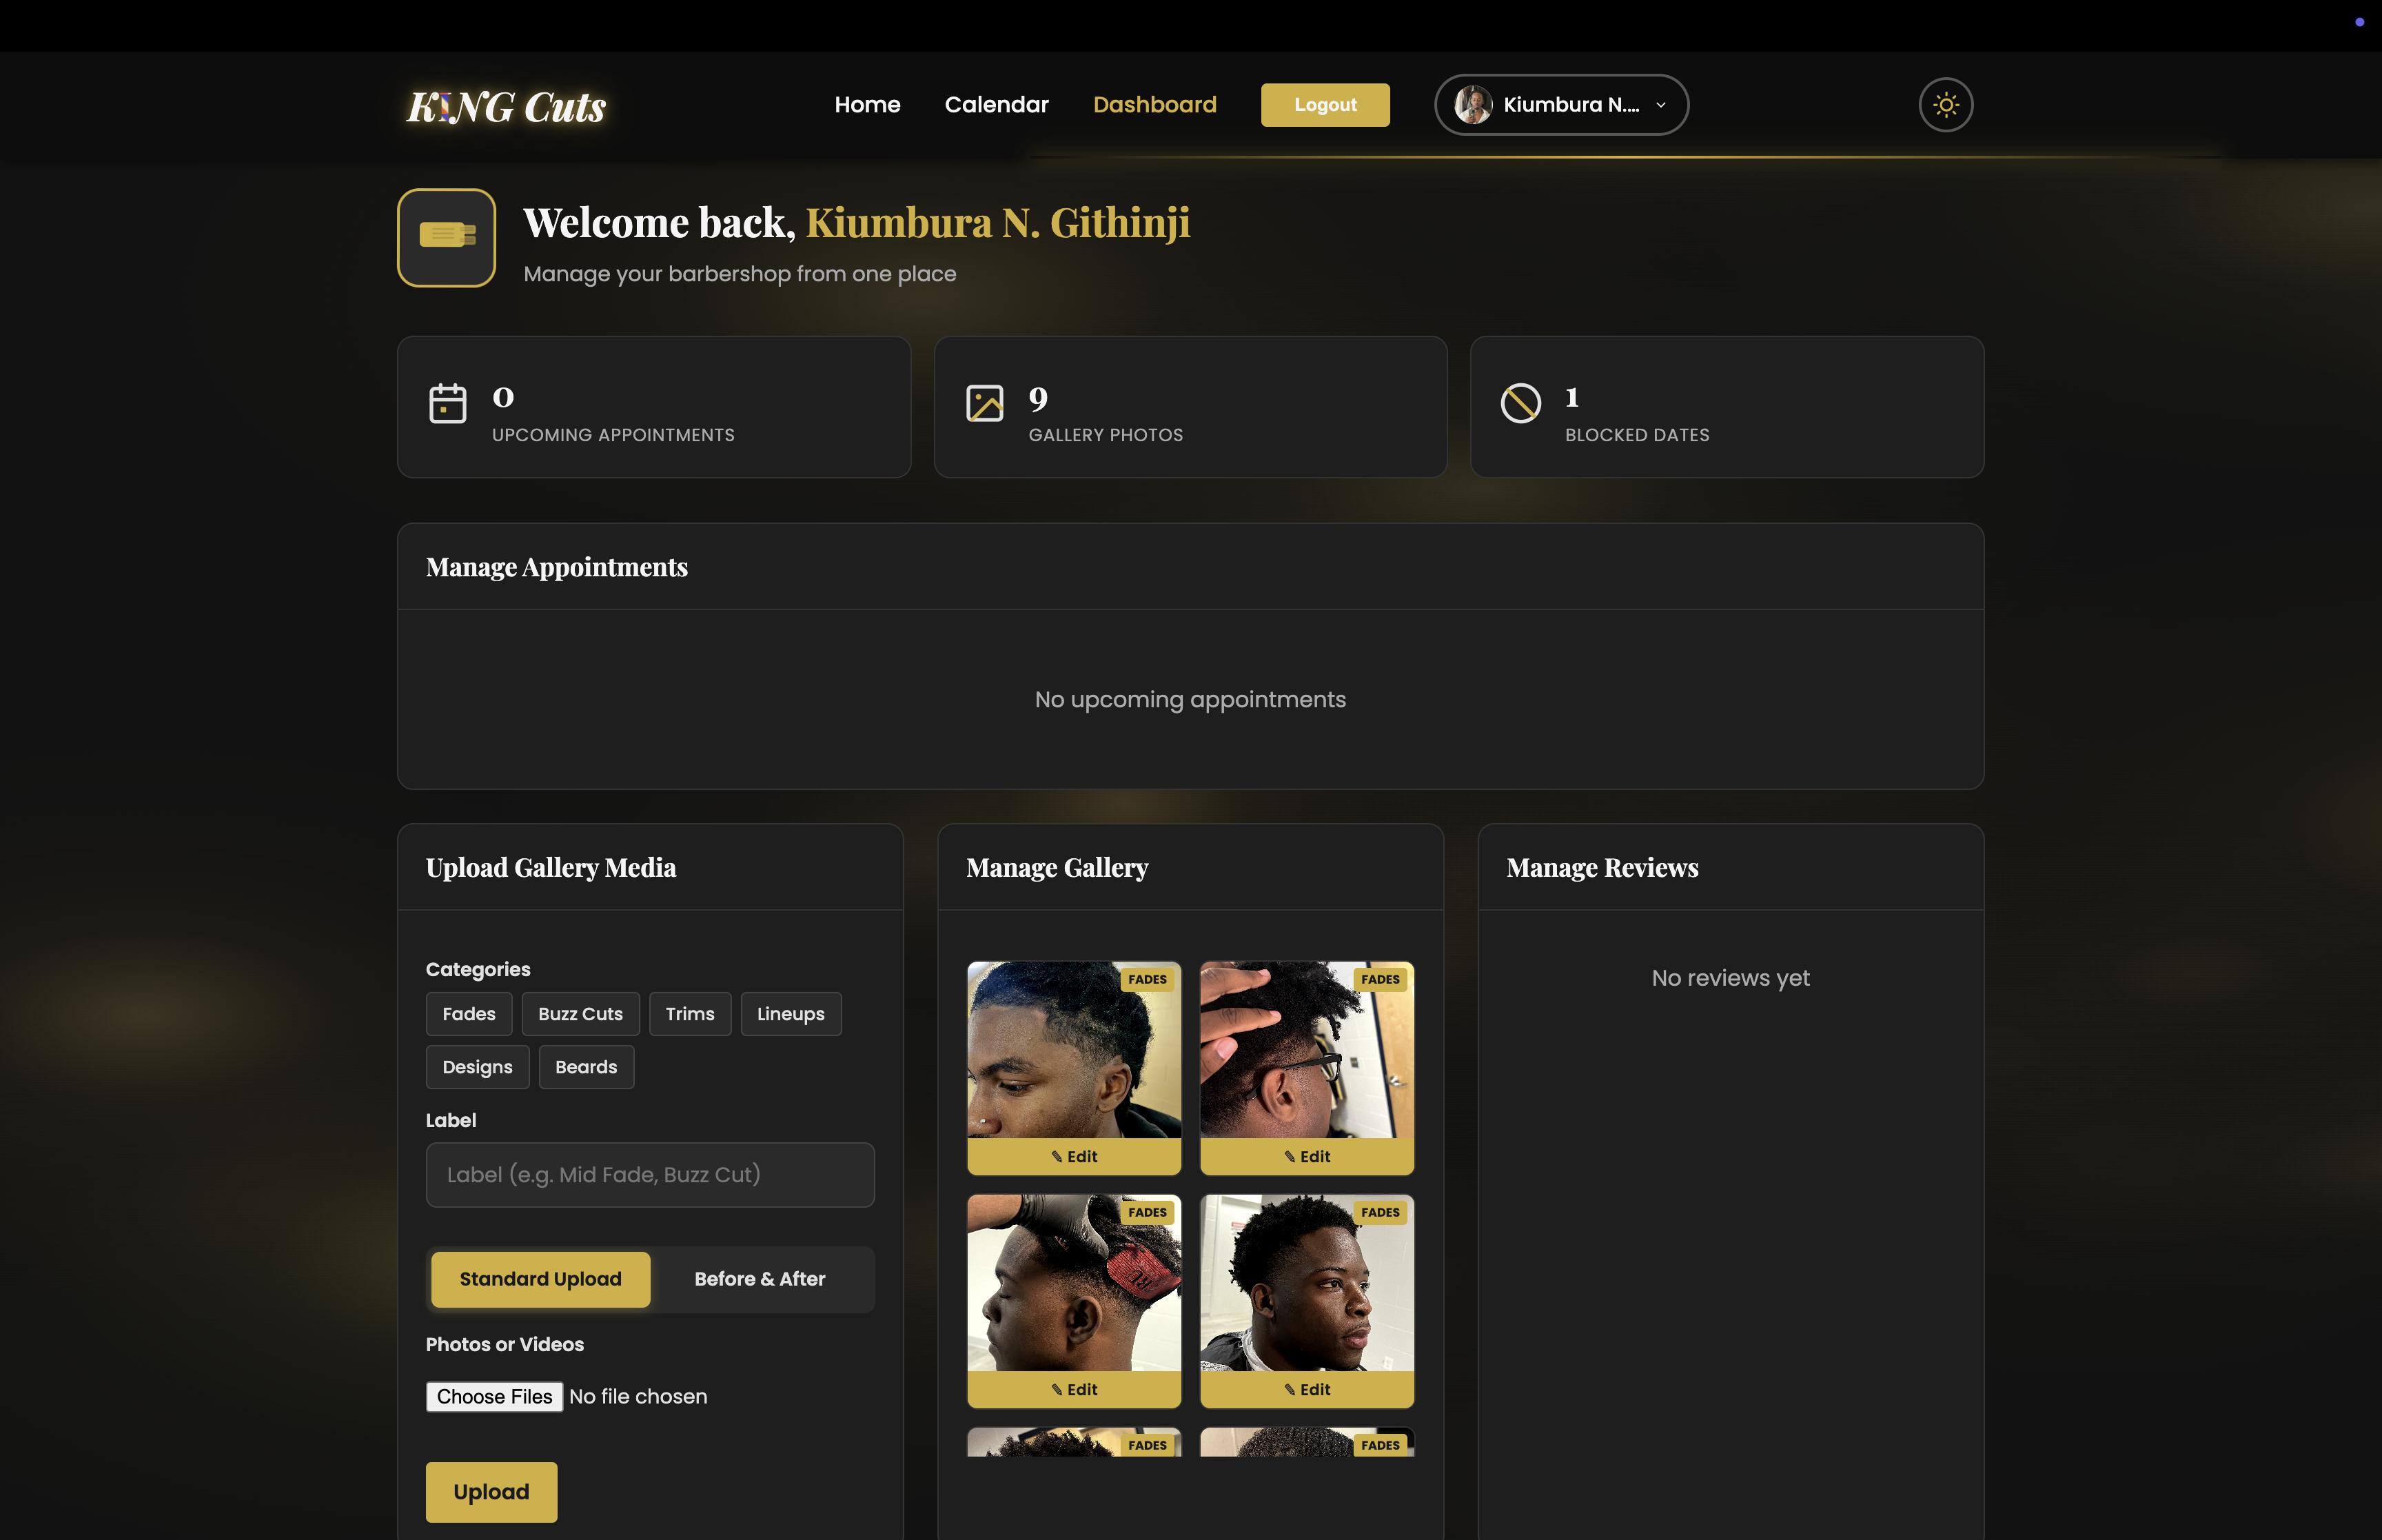
Task: Click the calendar icon on Upcoming Appointments card
Action: point(448,404)
